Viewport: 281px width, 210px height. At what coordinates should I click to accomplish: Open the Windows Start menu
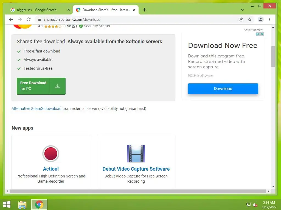click(7, 205)
